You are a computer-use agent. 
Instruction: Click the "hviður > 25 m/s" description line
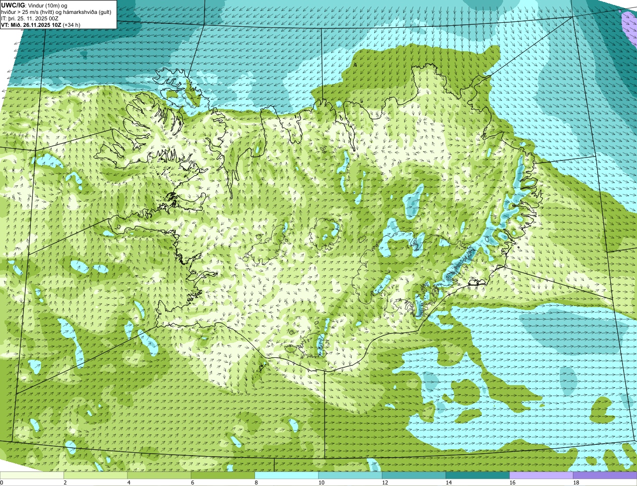click(x=56, y=12)
